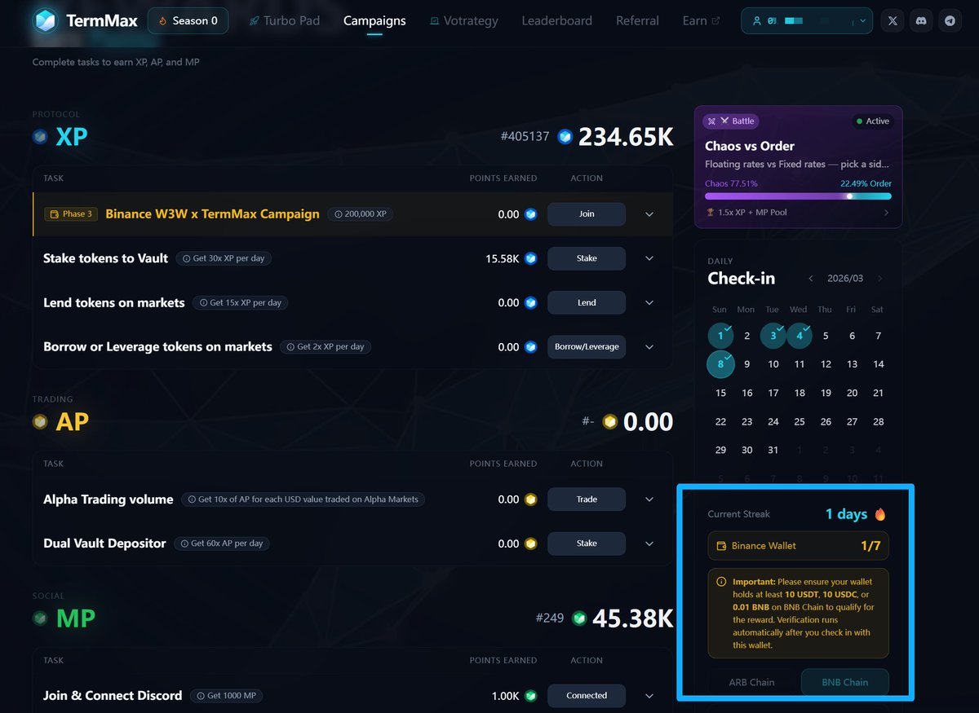Click the AP coin icon in Alpha Trading row
The height and width of the screenshot is (713, 979).
531,500
